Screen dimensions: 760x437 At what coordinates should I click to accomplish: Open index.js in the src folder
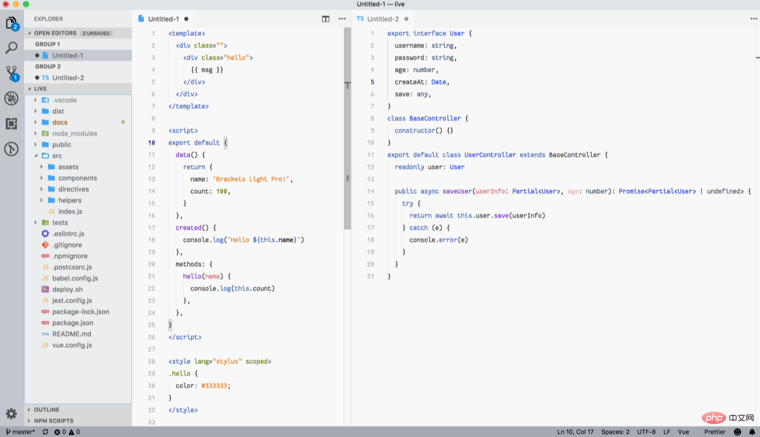[x=78, y=211]
